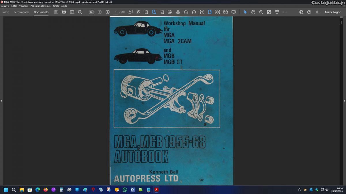
Task: Click the email envelope icon in toolbar
Action: tap(72, 12)
